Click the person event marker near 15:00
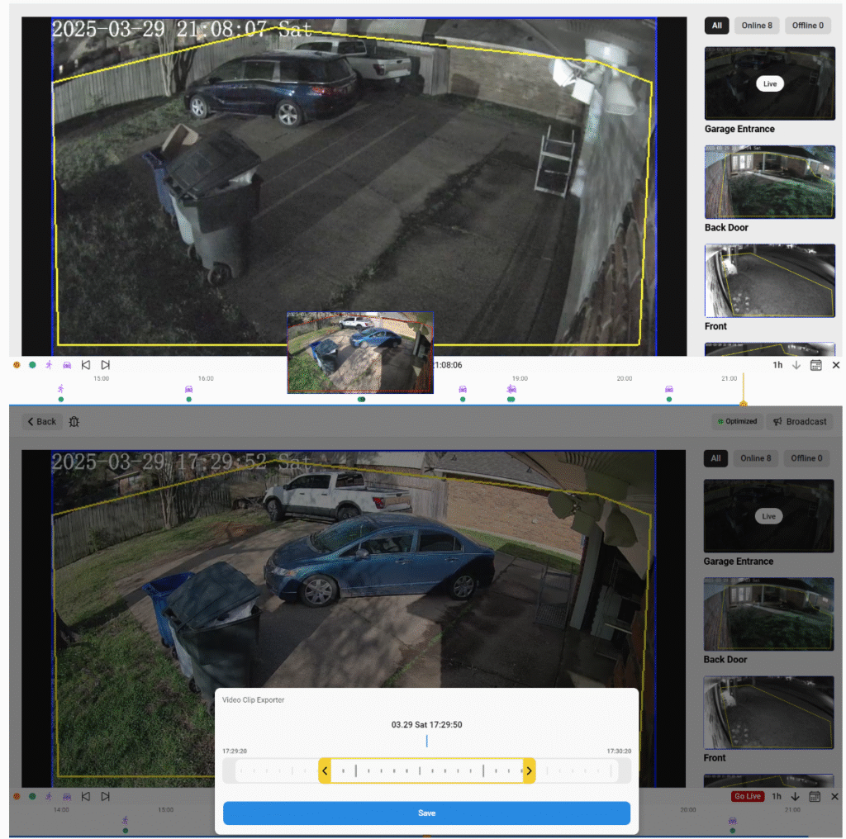This screenshot has width=846, height=839. click(x=60, y=388)
